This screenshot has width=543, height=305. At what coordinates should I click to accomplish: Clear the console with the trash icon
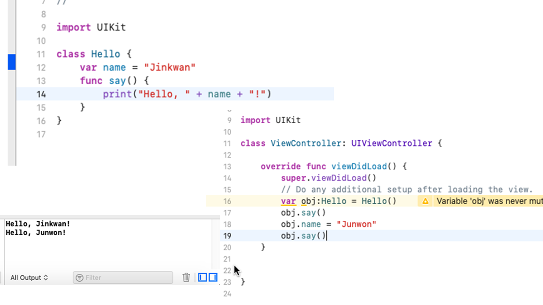point(186,277)
